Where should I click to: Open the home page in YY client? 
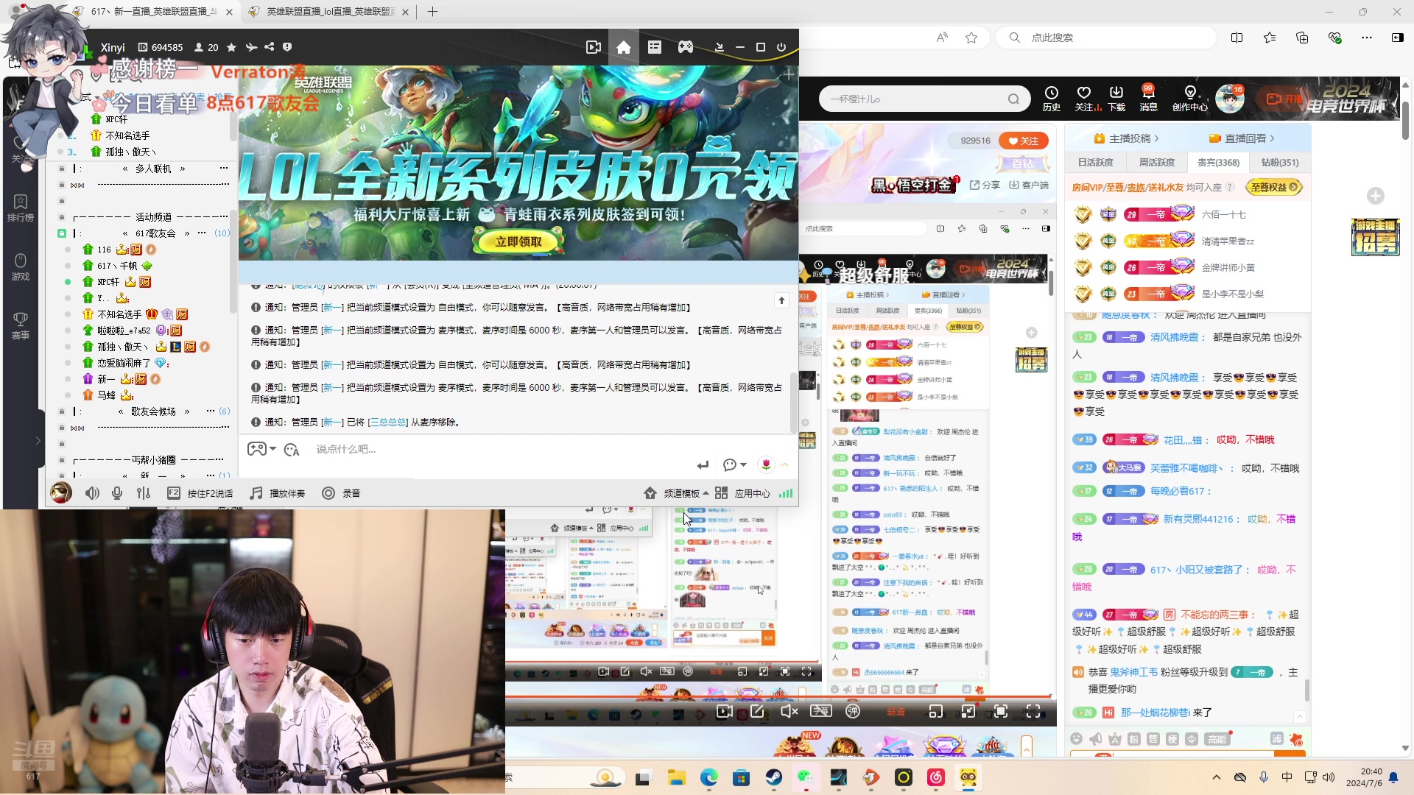pos(623,47)
